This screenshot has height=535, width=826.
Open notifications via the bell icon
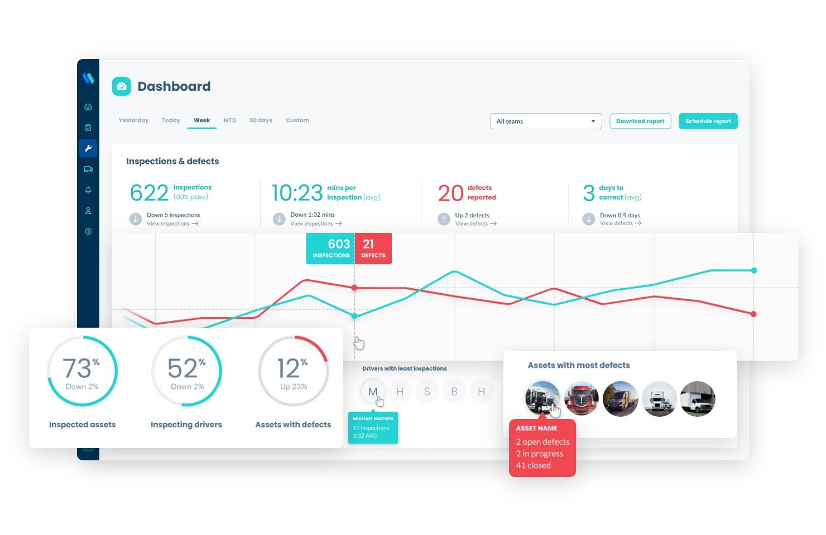(x=88, y=189)
